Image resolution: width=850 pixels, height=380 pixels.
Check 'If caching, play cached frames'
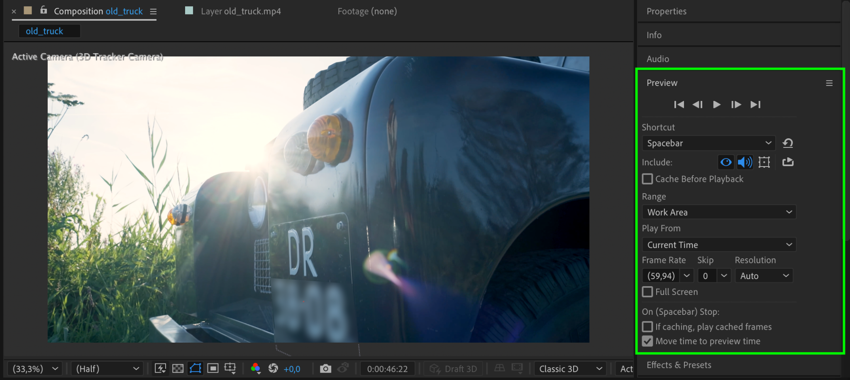tap(647, 327)
